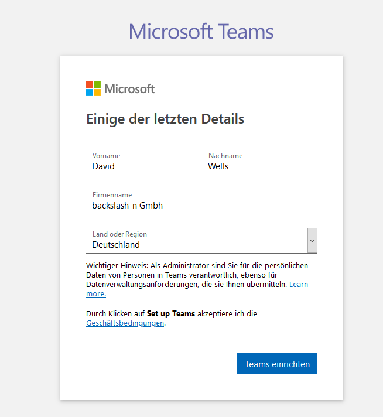The image size is (383, 417).
Task: Click the red square in Microsoft logo
Action: coord(90,85)
